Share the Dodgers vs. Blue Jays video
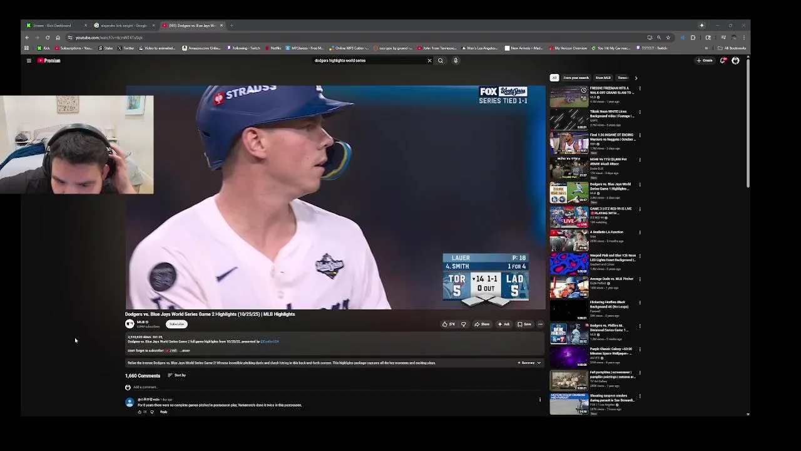The width and height of the screenshot is (801, 451). coord(482,324)
